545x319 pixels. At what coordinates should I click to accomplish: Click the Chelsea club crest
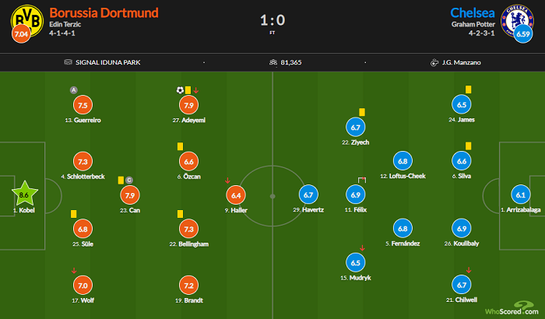coord(517,20)
